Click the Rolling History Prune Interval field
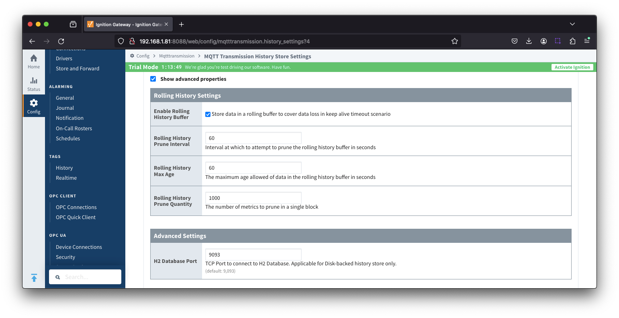Screen dimensions: 619x318 (x=253, y=138)
